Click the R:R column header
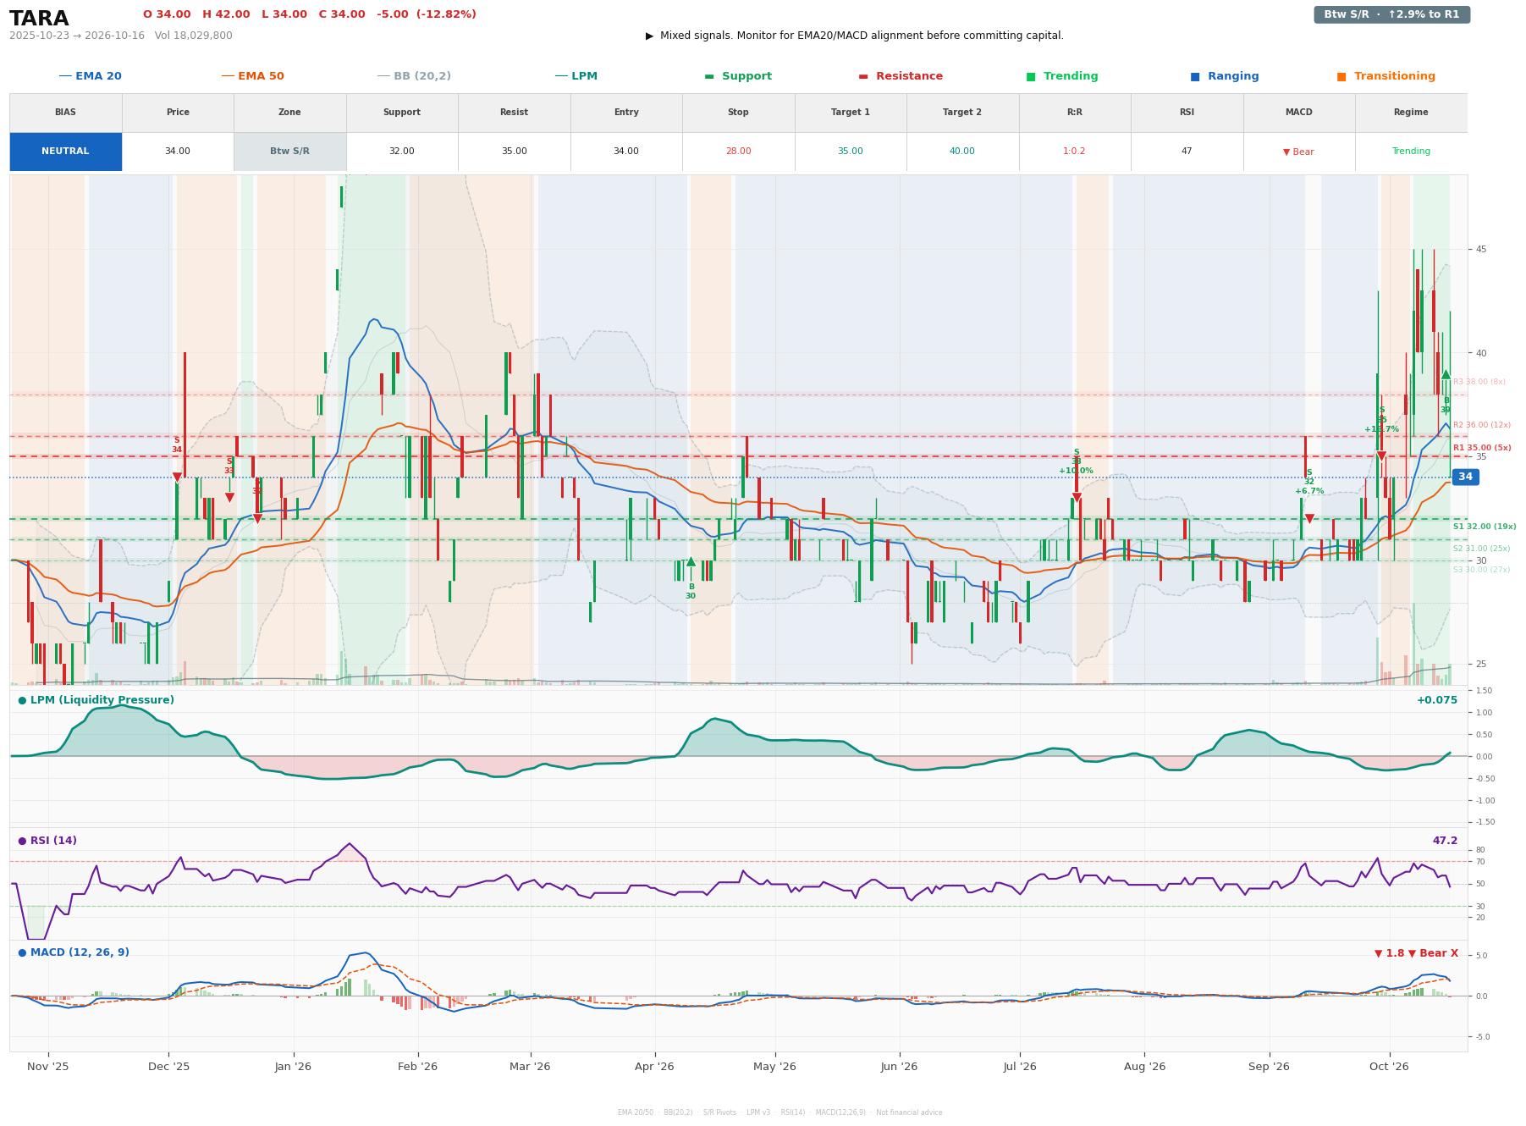Screen dimensions: 1526x1126 click(x=1075, y=113)
